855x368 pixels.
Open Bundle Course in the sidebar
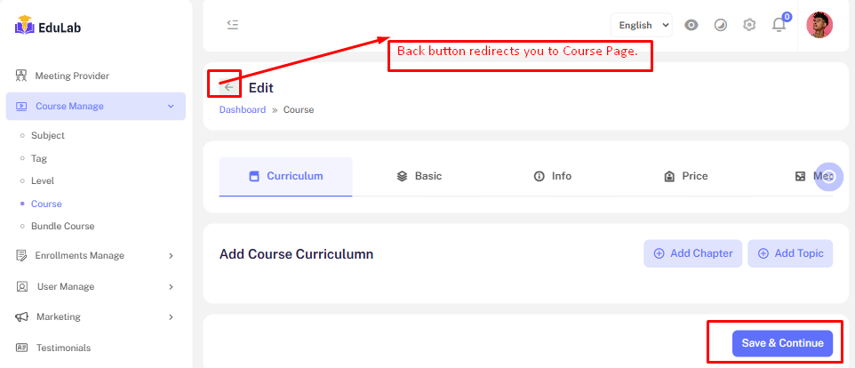point(62,226)
